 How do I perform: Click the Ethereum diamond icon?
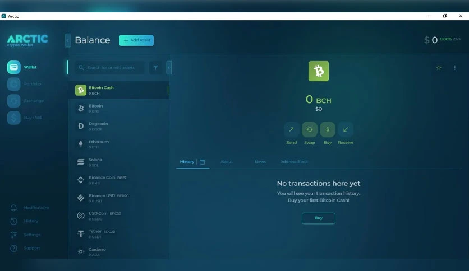[x=81, y=144]
